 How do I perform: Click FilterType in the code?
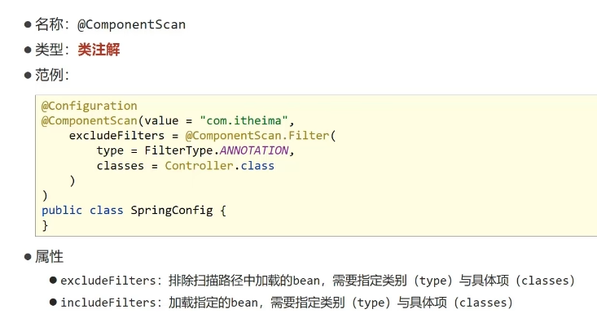(178, 151)
